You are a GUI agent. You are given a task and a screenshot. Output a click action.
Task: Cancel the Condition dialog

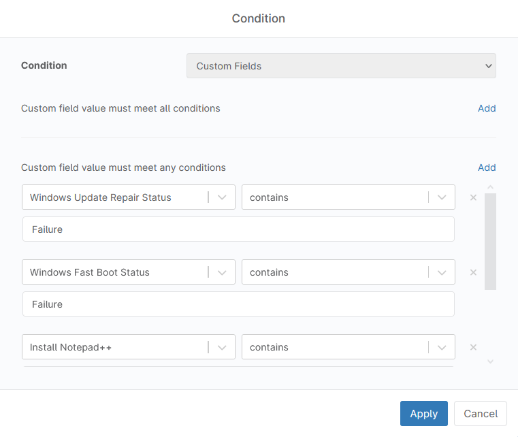coord(481,414)
